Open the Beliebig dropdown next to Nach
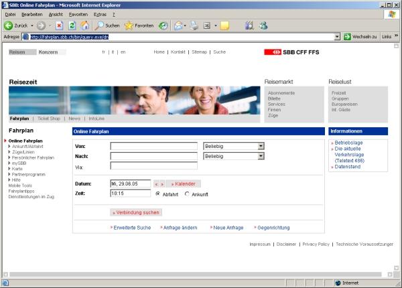402x288 pixels. click(x=261, y=156)
